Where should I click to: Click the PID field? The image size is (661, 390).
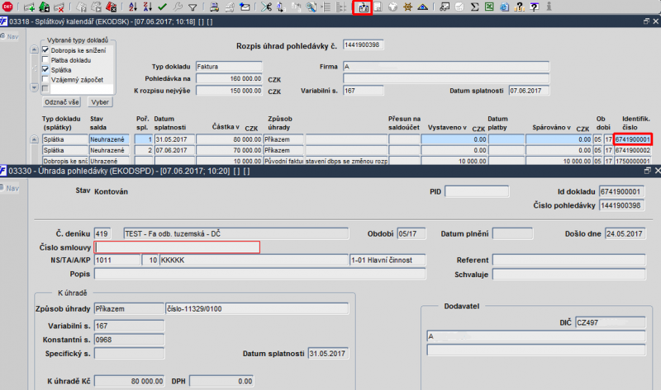pos(477,191)
